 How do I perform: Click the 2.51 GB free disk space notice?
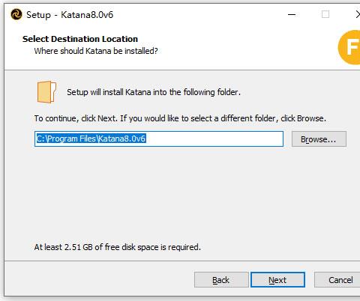[x=117, y=247]
